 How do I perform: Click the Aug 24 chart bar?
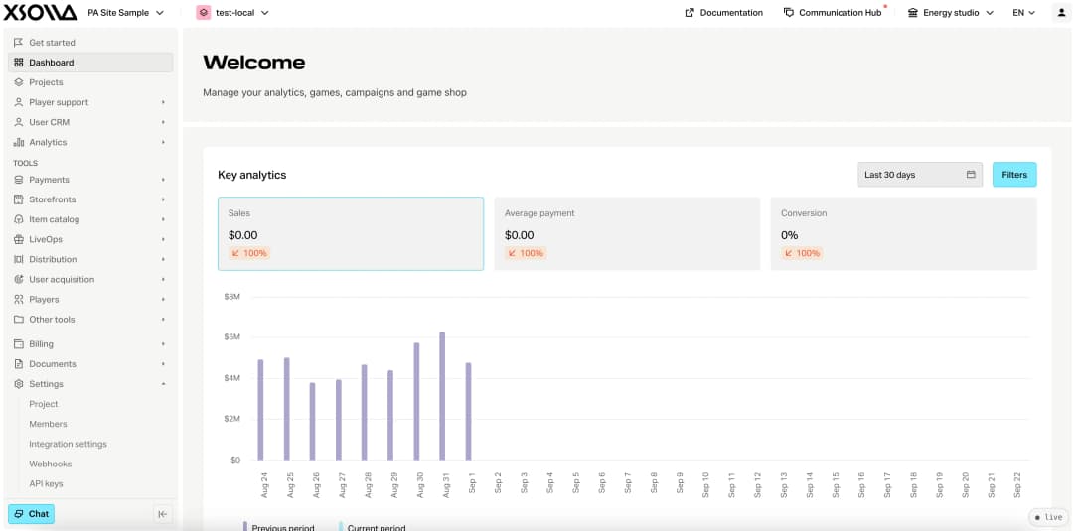click(x=260, y=409)
